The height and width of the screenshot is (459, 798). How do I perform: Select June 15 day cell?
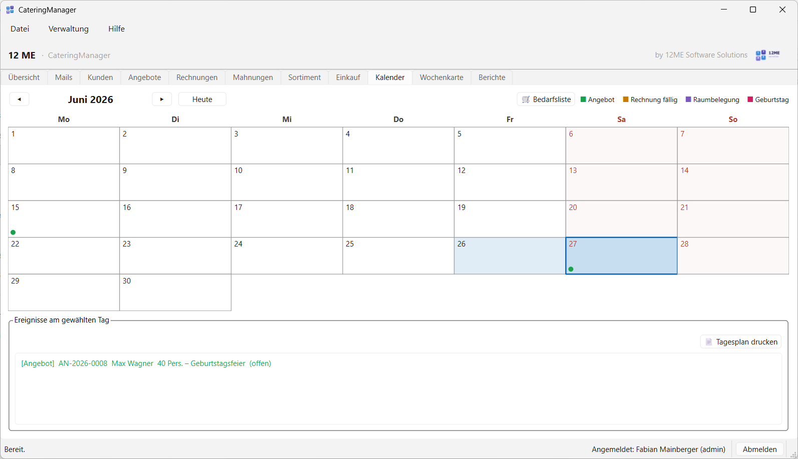pos(64,219)
